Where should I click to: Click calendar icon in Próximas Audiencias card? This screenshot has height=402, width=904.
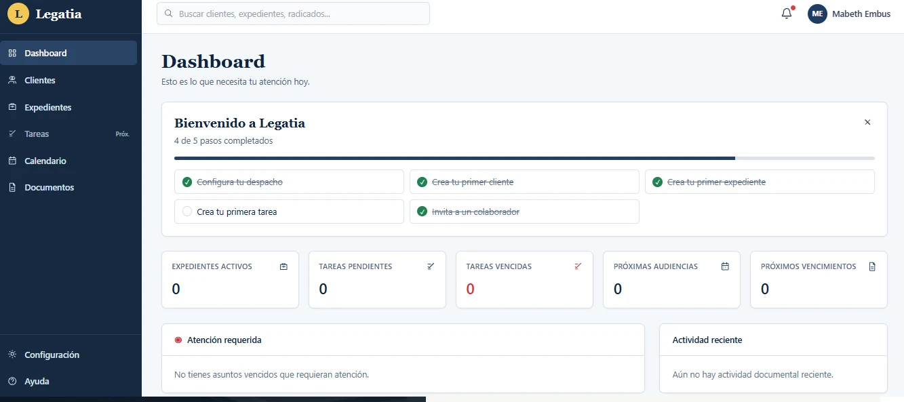[725, 266]
